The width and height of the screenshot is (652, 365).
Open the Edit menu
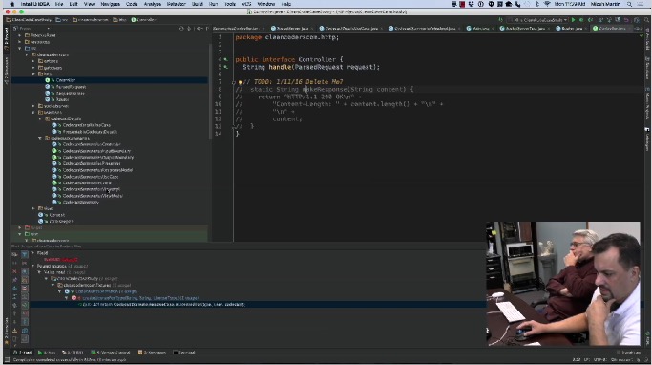[x=74, y=4]
